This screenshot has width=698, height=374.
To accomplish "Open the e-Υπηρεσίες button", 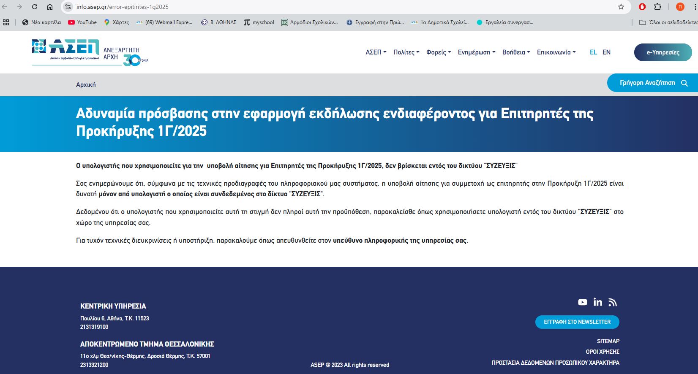I will click(663, 52).
